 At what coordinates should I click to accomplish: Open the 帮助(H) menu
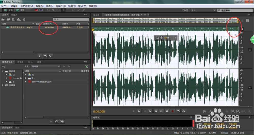coord(93,6)
